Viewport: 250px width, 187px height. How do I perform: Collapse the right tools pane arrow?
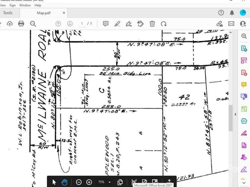[235, 114]
